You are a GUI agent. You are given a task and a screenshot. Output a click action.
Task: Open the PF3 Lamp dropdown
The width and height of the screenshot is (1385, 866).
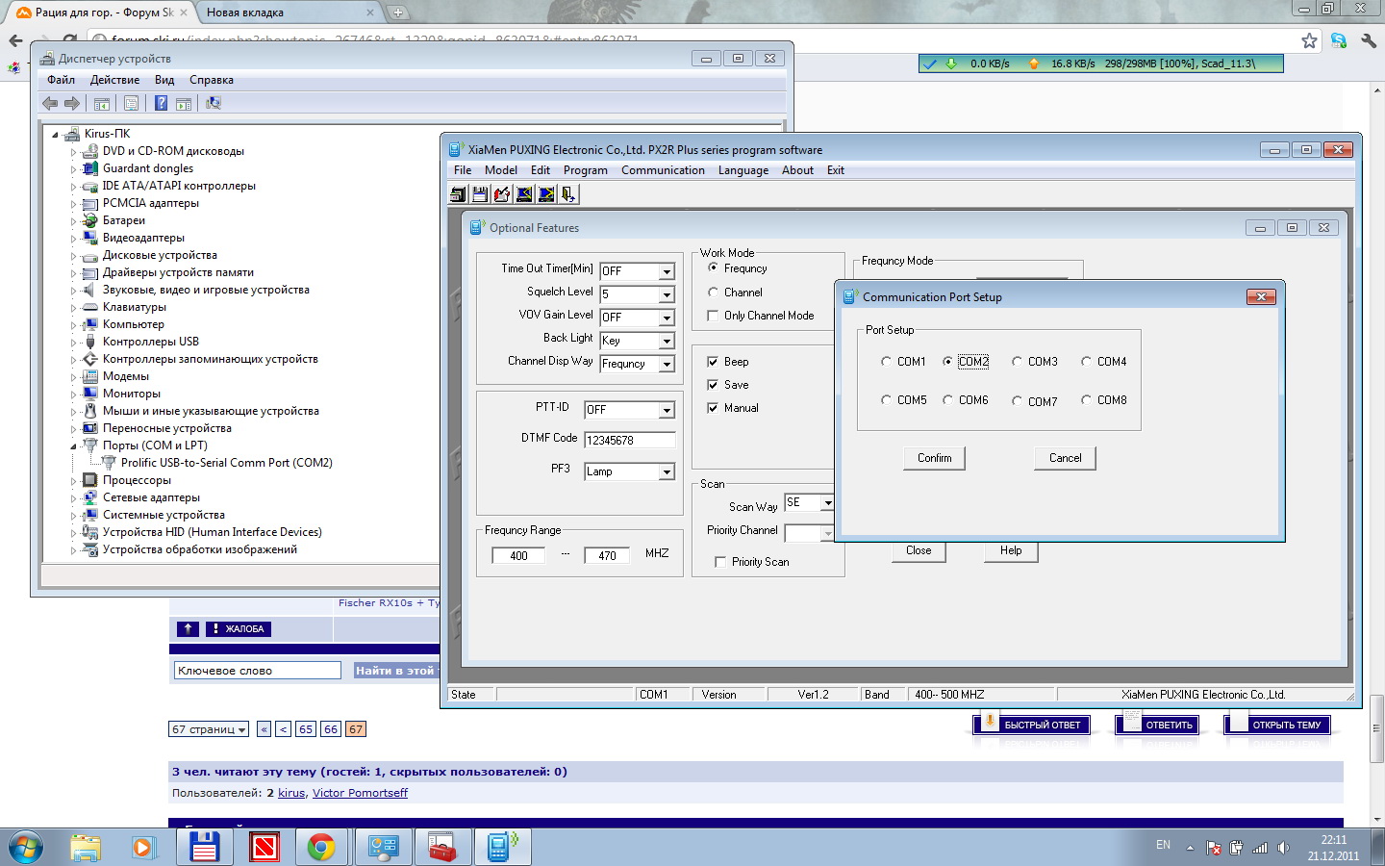(x=667, y=471)
